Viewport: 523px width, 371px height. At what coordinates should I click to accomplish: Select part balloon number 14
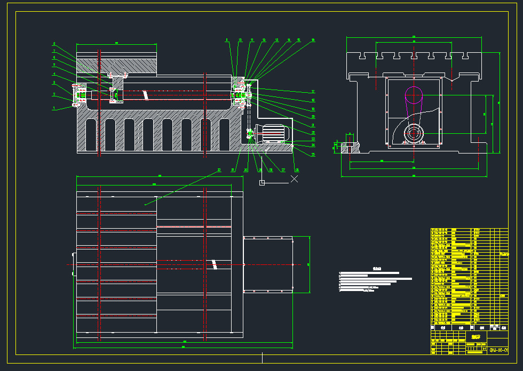[289, 40]
